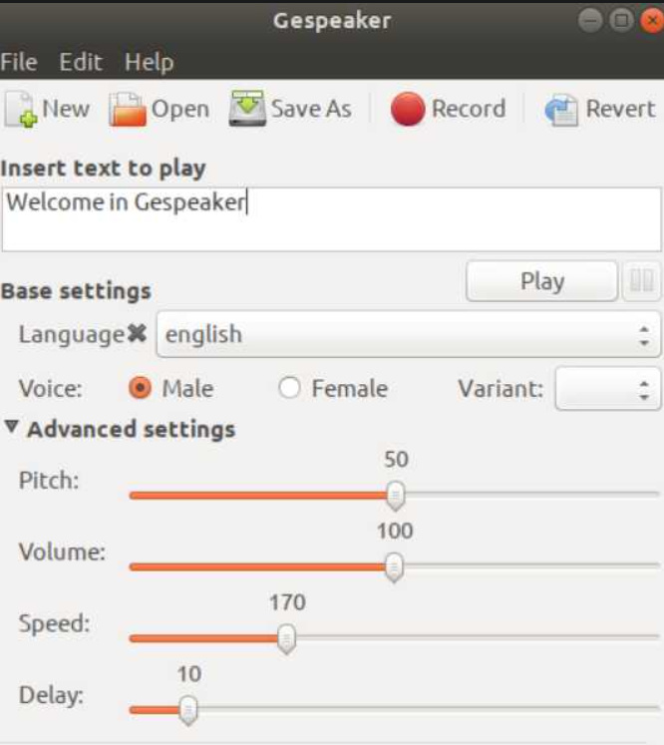This screenshot has width=664, height=745.
Task: Minimize the Gespeaker window
Action: (x=590, y=20)
